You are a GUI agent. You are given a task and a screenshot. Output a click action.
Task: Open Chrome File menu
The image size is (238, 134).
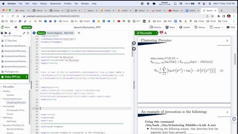pyautogui.click(x=20, y=3)
